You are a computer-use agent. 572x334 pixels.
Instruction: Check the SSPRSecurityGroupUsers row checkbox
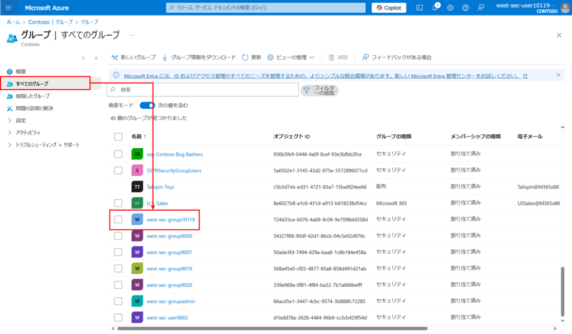click(118, 171)
